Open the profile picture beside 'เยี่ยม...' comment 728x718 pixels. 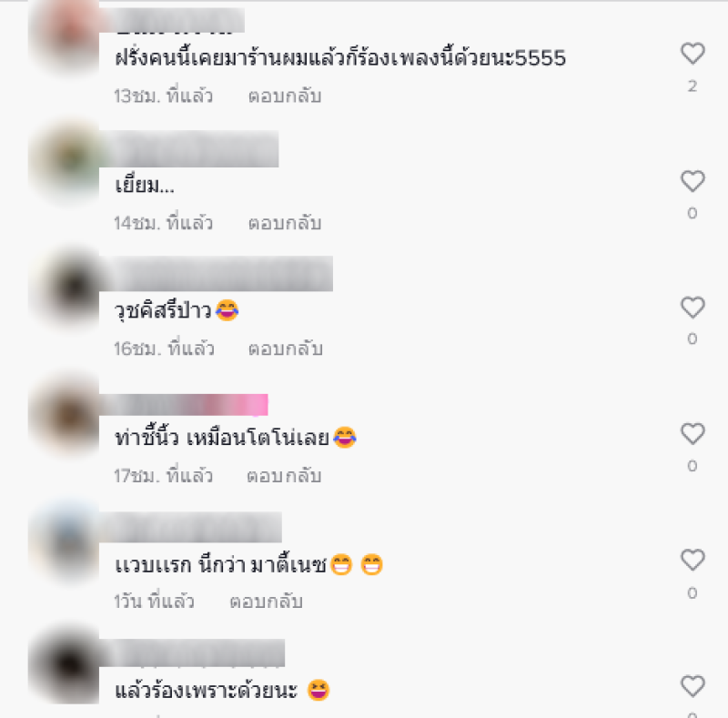tap(65, 161)
